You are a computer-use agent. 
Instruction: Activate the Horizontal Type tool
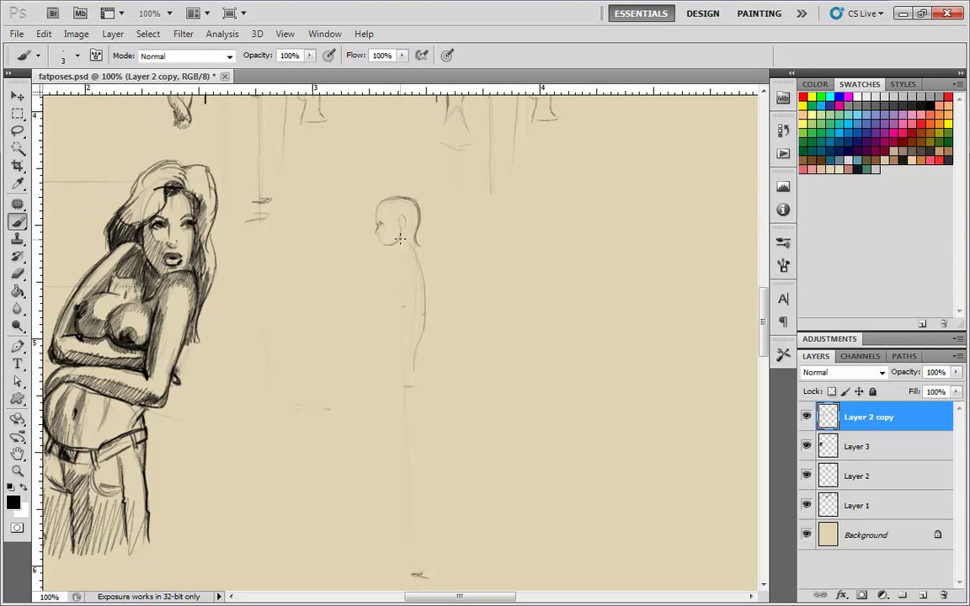tap(18, 364)
